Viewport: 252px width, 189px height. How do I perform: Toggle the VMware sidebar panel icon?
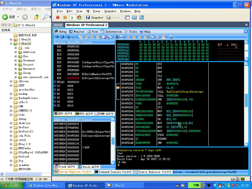(127, 17)
